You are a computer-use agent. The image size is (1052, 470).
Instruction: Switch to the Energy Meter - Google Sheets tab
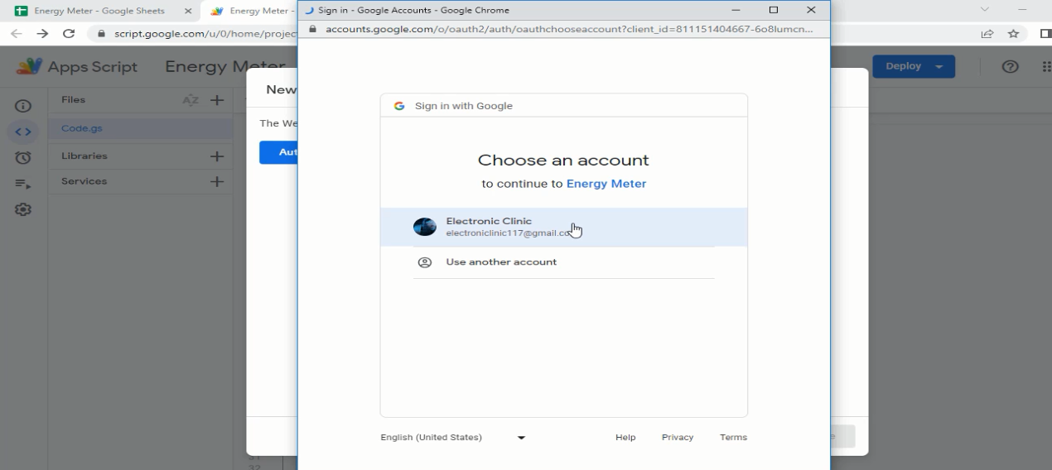(x=99, y=11)
